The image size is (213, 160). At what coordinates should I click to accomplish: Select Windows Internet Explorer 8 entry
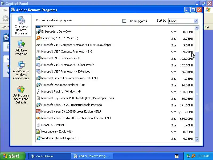(x=115, y=138)
